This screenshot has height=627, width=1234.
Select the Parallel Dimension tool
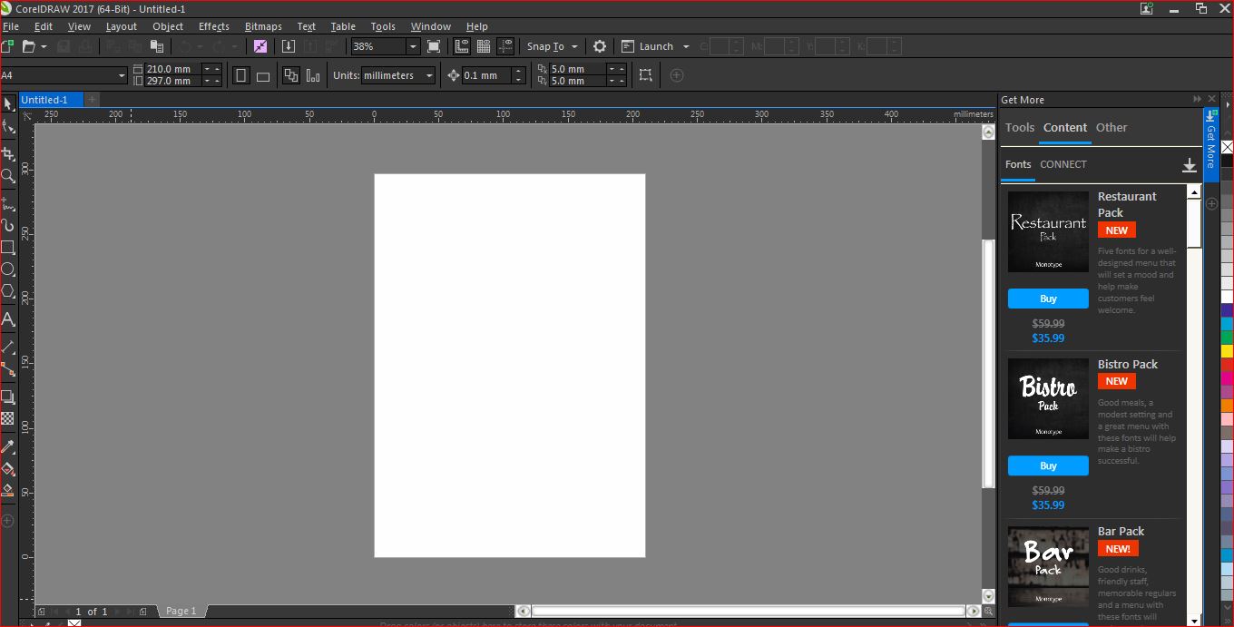click(x=8, y=347)
